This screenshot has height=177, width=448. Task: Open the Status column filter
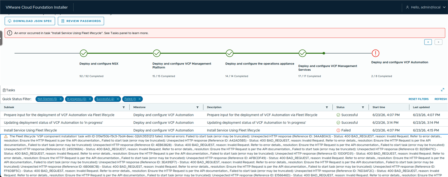pyautogui.click(x=363, y=107)
